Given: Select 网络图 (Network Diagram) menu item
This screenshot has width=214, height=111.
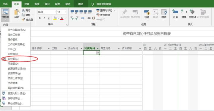Looking at the screenshot, I should pyautogui.click(x=16, y=64).
